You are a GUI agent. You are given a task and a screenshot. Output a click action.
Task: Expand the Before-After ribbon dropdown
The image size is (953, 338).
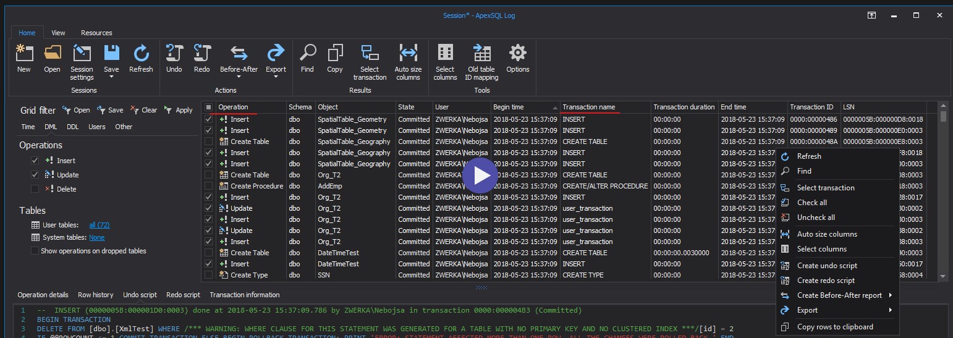point(239,77)
